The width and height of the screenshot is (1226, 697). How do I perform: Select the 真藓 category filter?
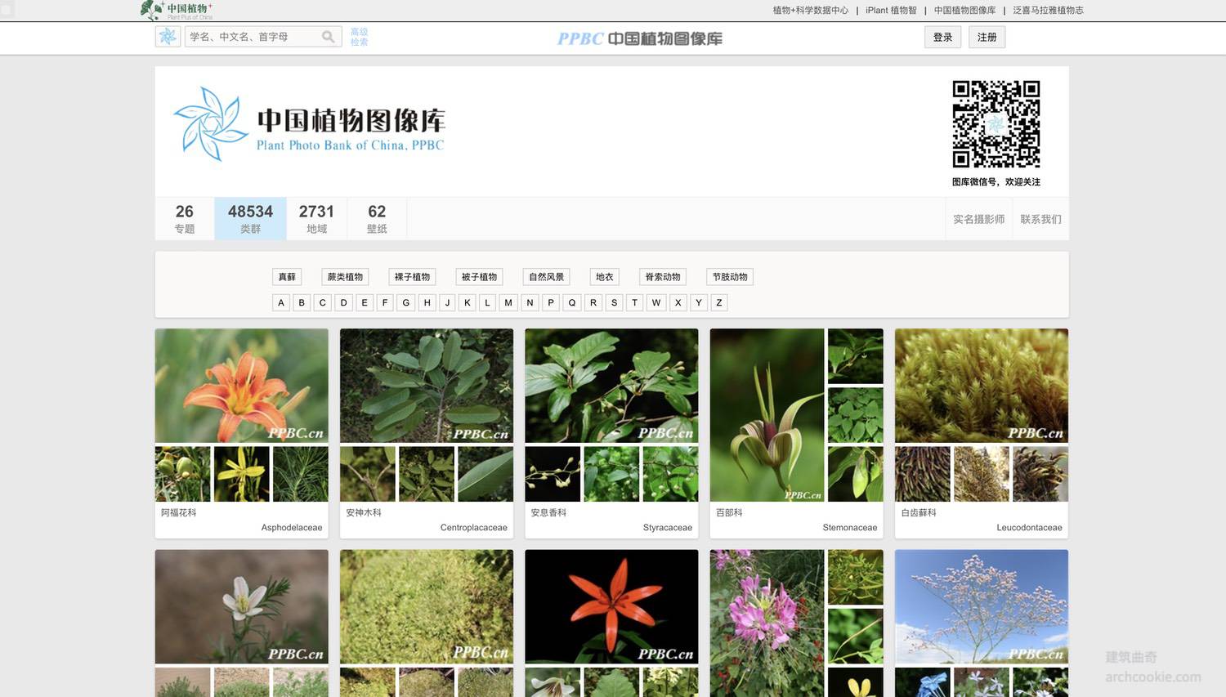point(287,276)
